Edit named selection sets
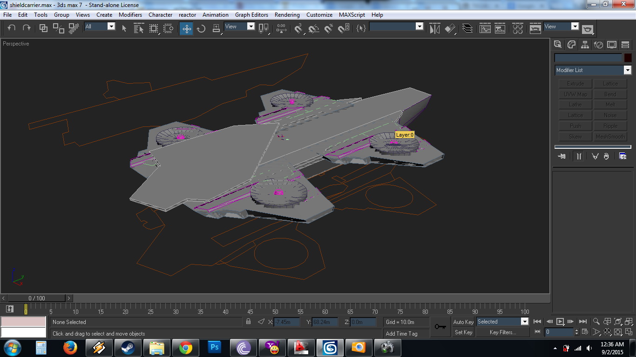The height and width of the screenshot is (357, 636). pos(361,28)
